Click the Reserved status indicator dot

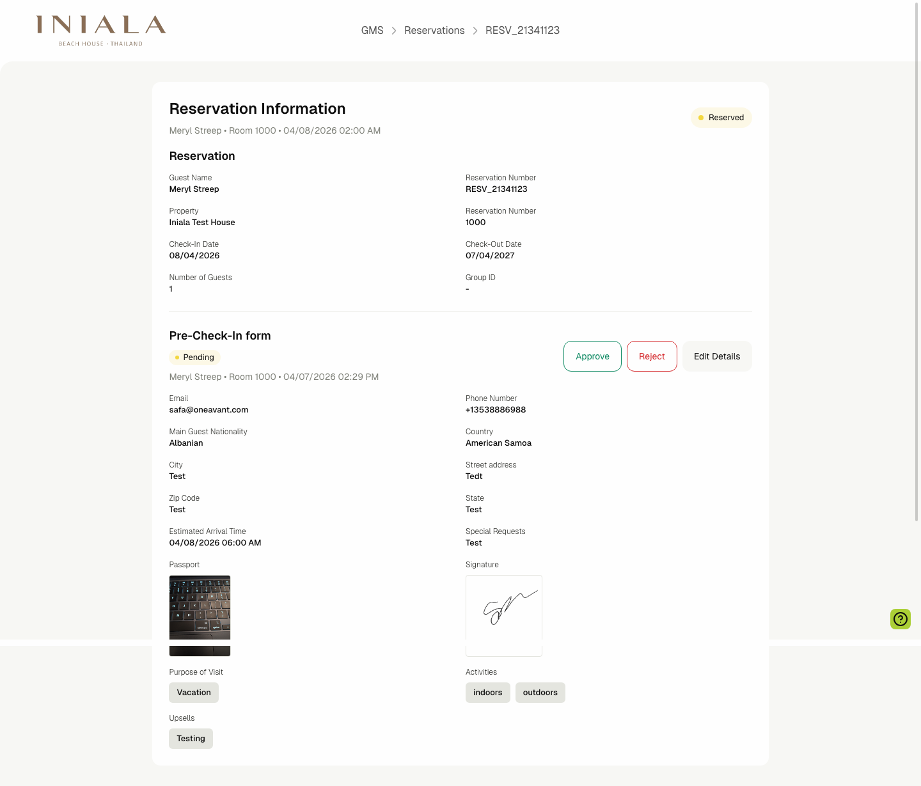click(702, 118)
